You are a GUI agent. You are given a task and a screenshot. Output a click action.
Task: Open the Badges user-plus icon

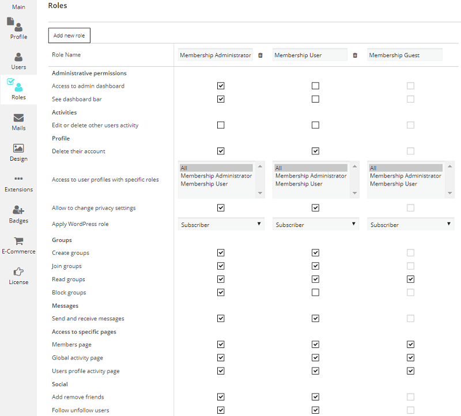point(18,210)
